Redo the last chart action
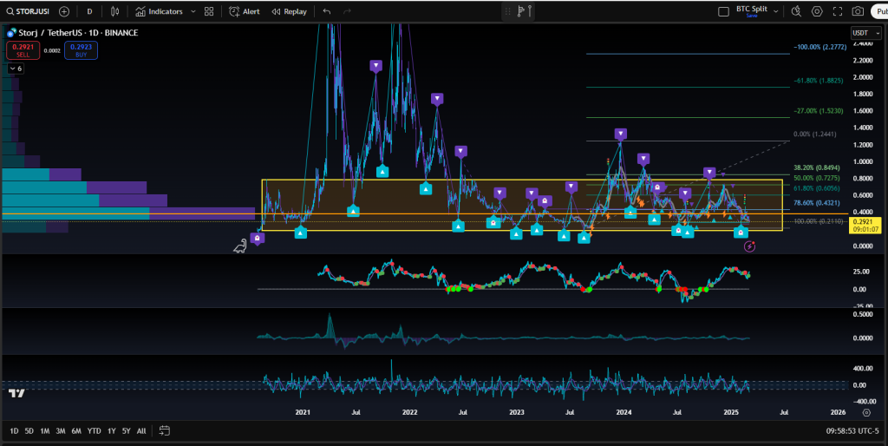The height and width of the screenshot is (446, 888). click(347, 11)
